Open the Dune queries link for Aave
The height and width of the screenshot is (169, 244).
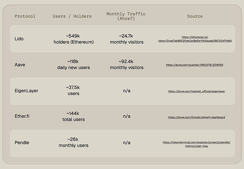[194, 65]
